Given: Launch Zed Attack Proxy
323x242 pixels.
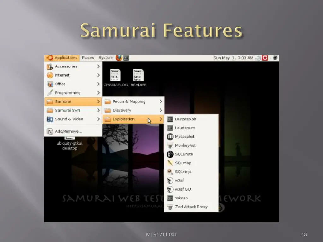Looking at the screenshot, I should 191,207.
